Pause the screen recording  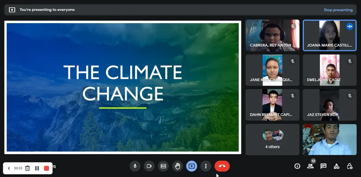pyautogui.click(x=37, y=168)
